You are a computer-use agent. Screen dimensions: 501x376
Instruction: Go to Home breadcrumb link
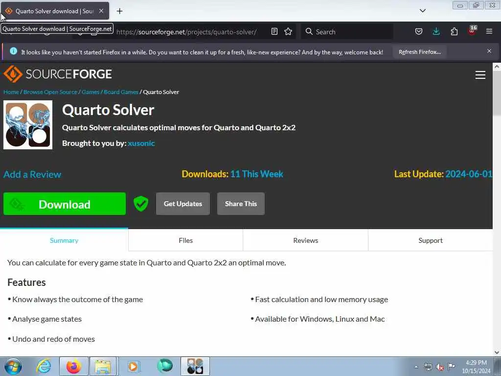[11, 92]
